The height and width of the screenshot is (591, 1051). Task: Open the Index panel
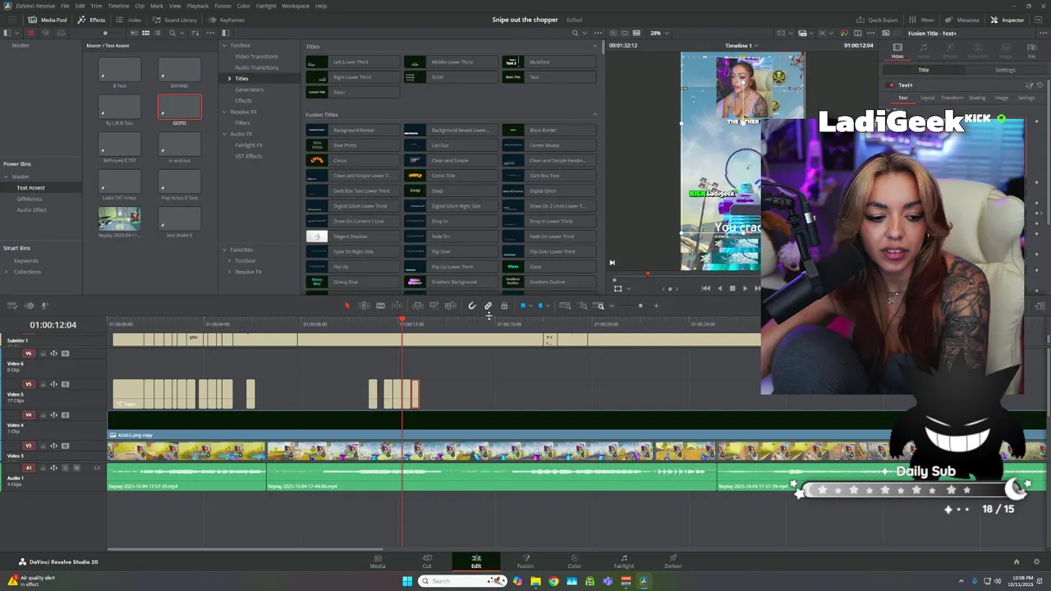(129, 20)
